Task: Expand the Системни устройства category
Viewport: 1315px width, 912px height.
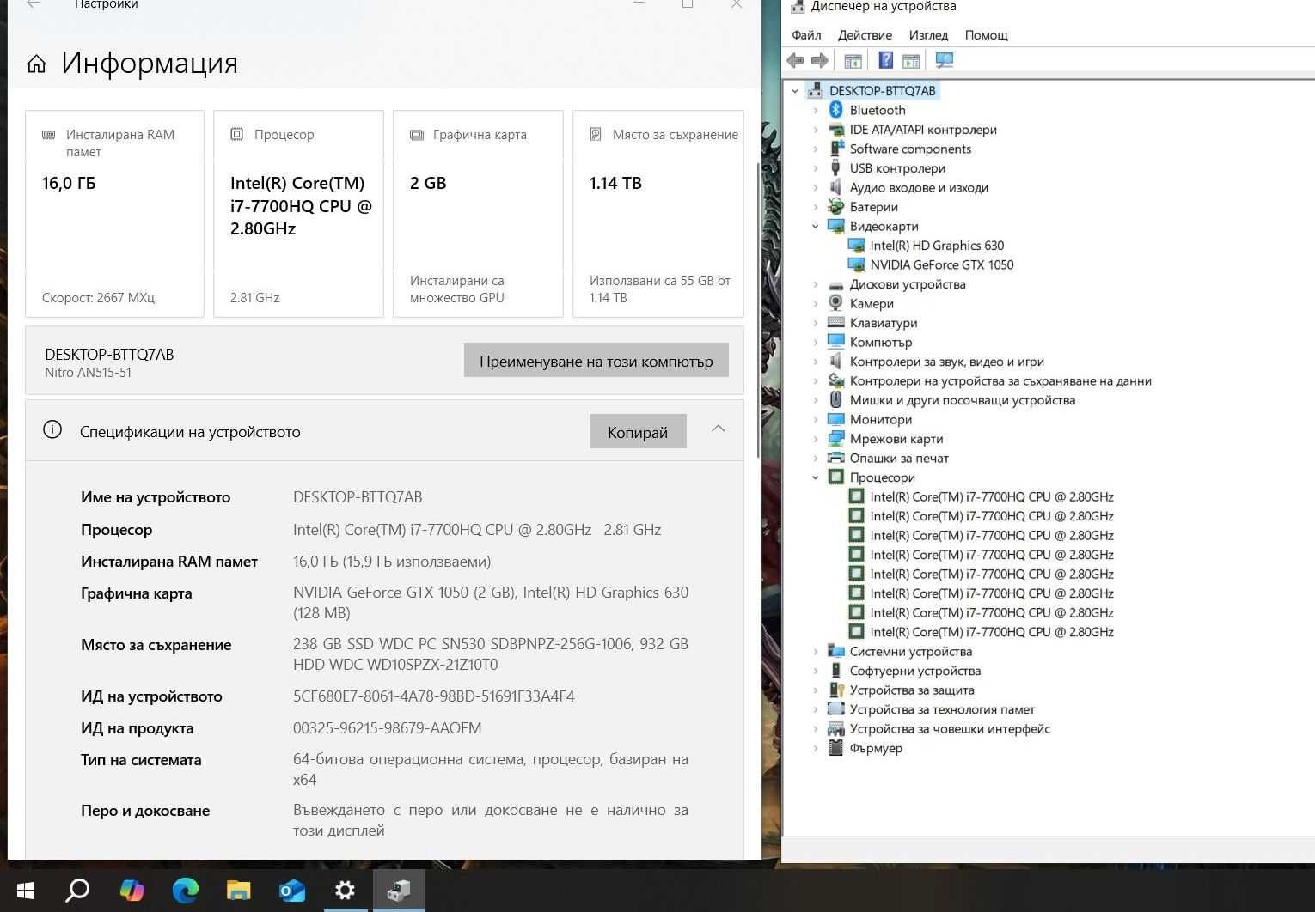Action: pyautogui.click(x=816, y=652)
